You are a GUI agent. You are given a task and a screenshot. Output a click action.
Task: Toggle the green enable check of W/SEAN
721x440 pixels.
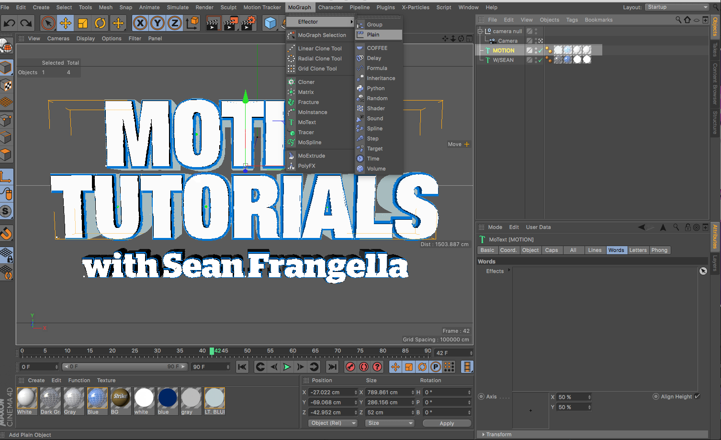pos(541,60)
